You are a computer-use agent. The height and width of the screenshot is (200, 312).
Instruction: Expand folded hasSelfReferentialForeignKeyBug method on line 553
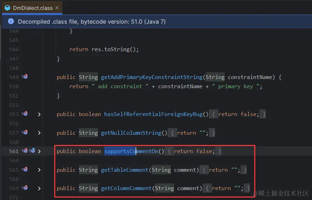coord(39,114)
